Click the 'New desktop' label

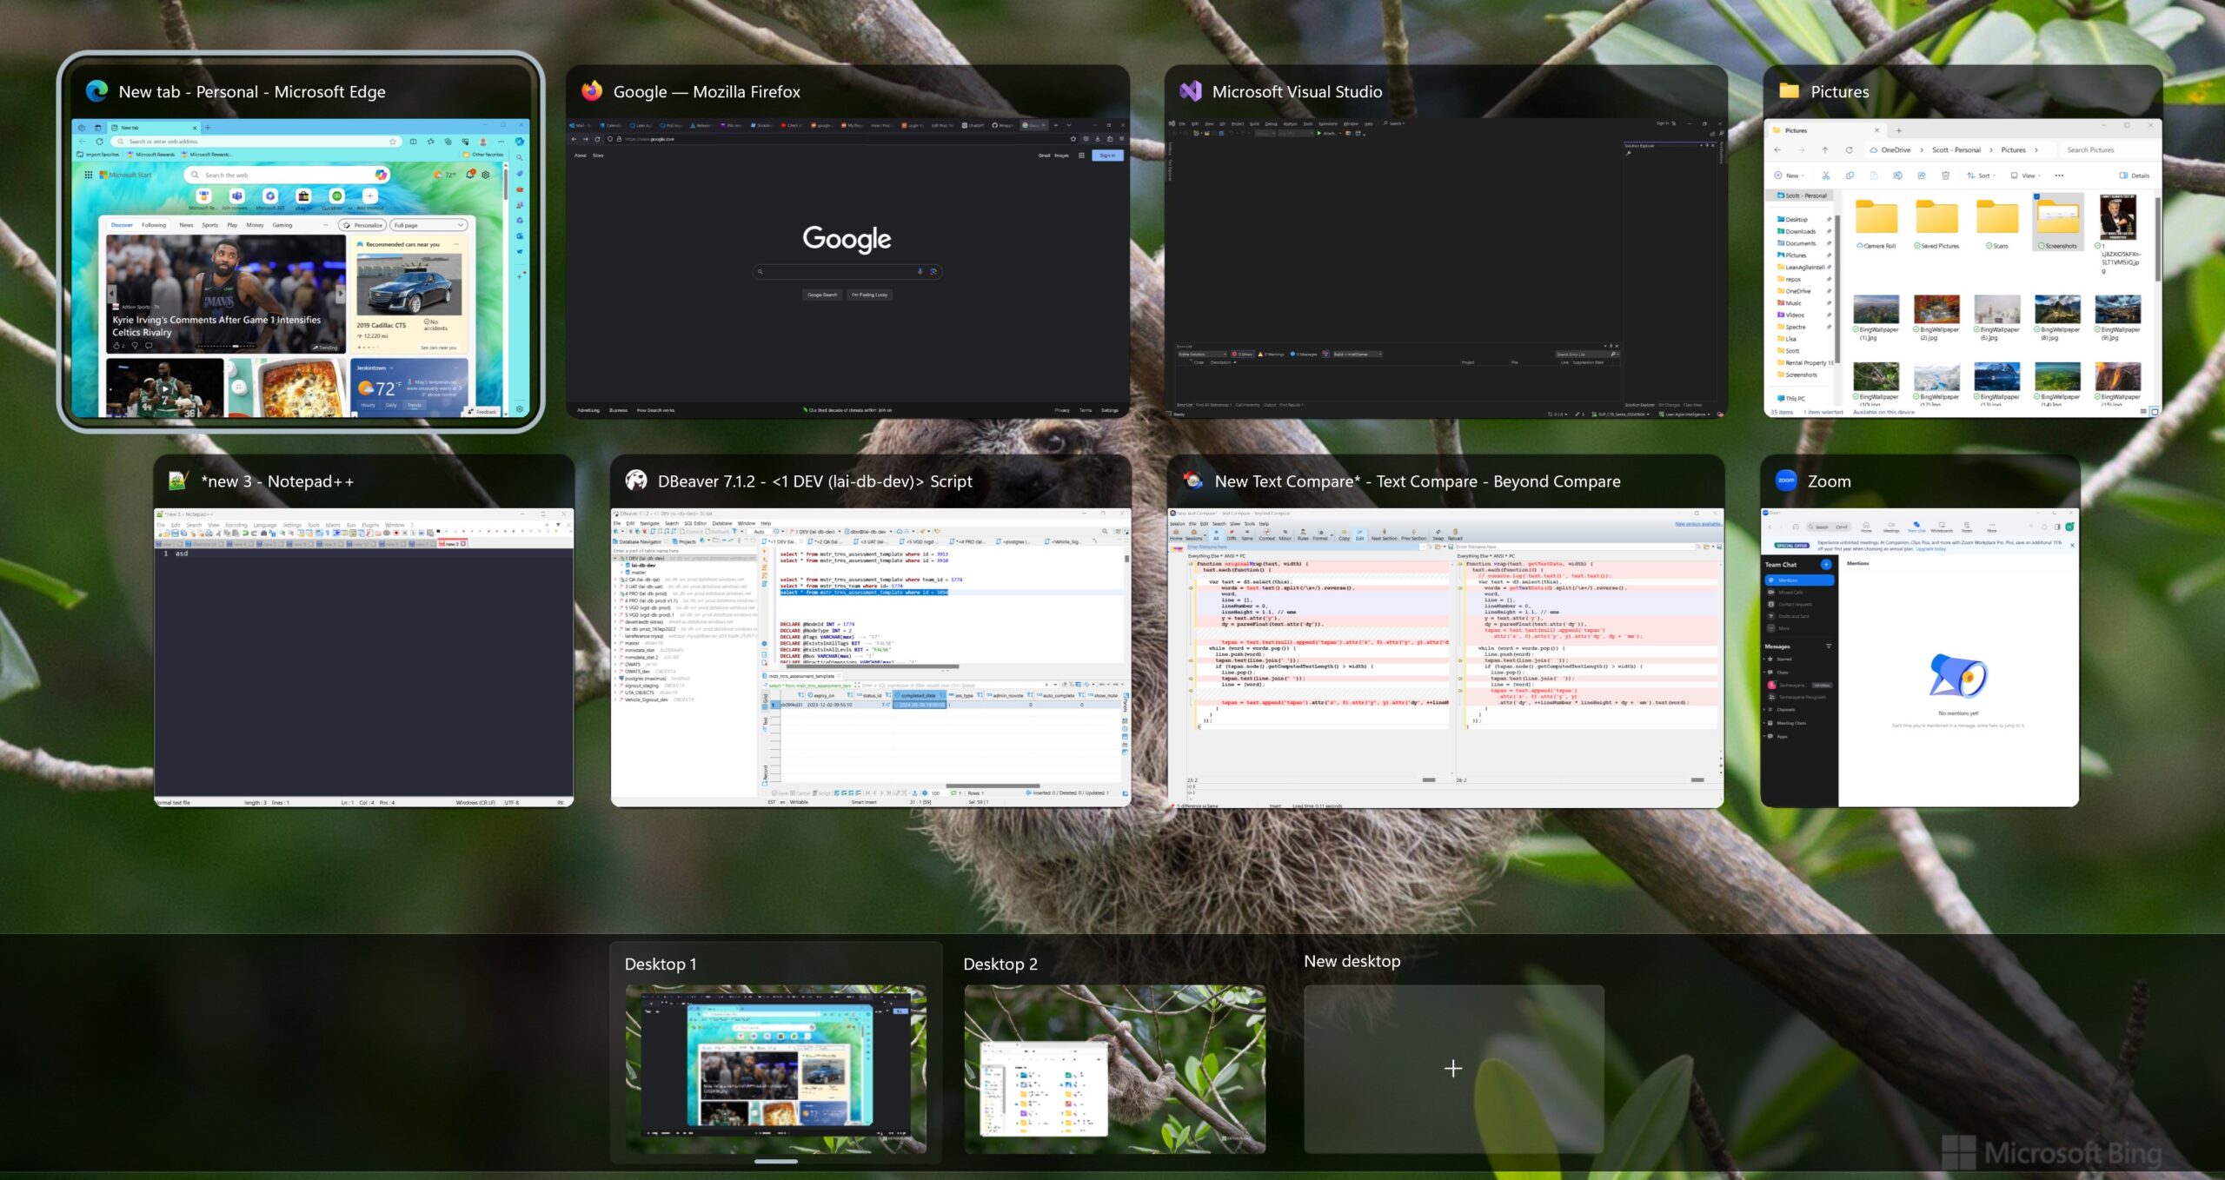click(1352, 961)
